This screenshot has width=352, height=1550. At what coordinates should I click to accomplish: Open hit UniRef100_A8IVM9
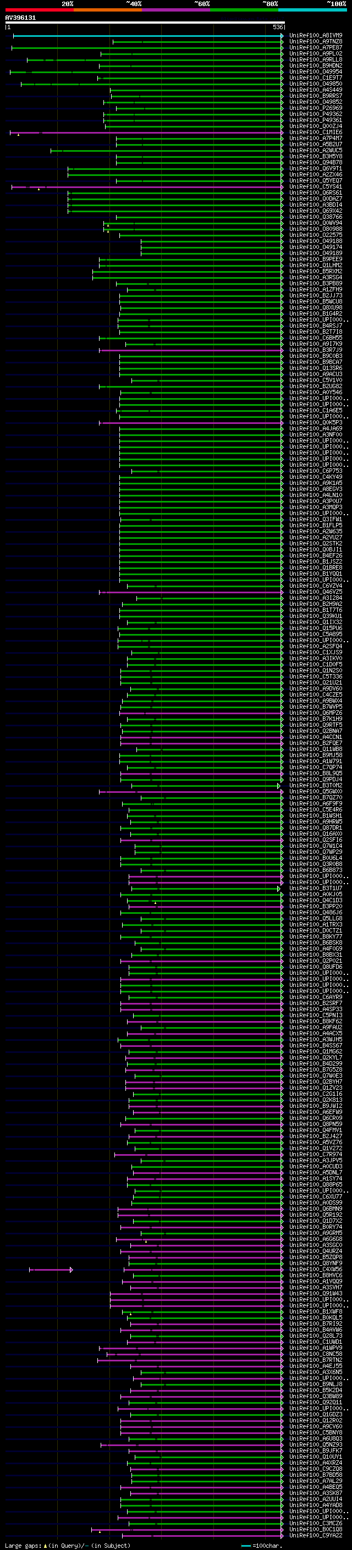[x=315, y=36]
